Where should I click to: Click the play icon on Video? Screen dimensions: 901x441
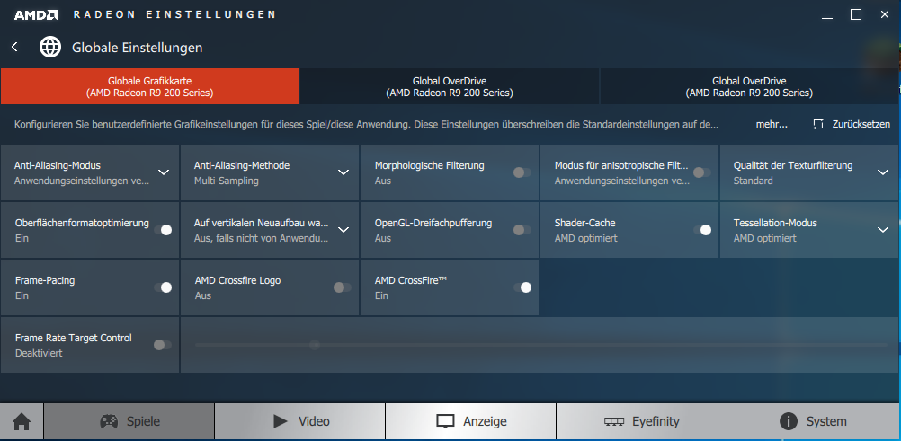pyautogui.click(x=281, y=421)
